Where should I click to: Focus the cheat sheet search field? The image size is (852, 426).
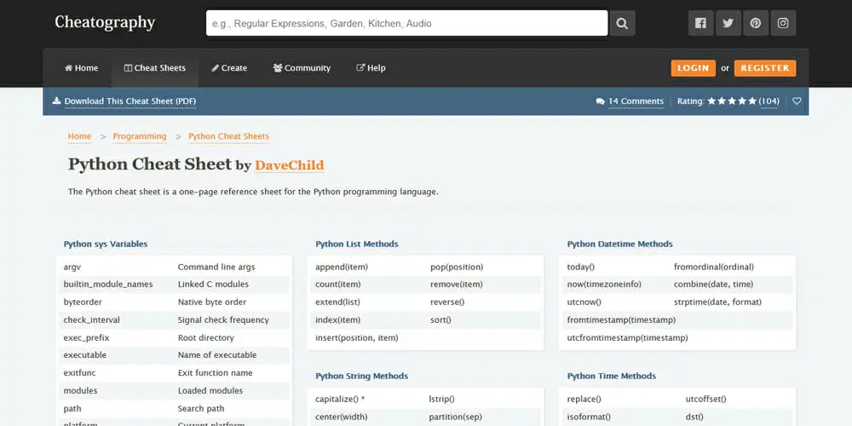406,23
